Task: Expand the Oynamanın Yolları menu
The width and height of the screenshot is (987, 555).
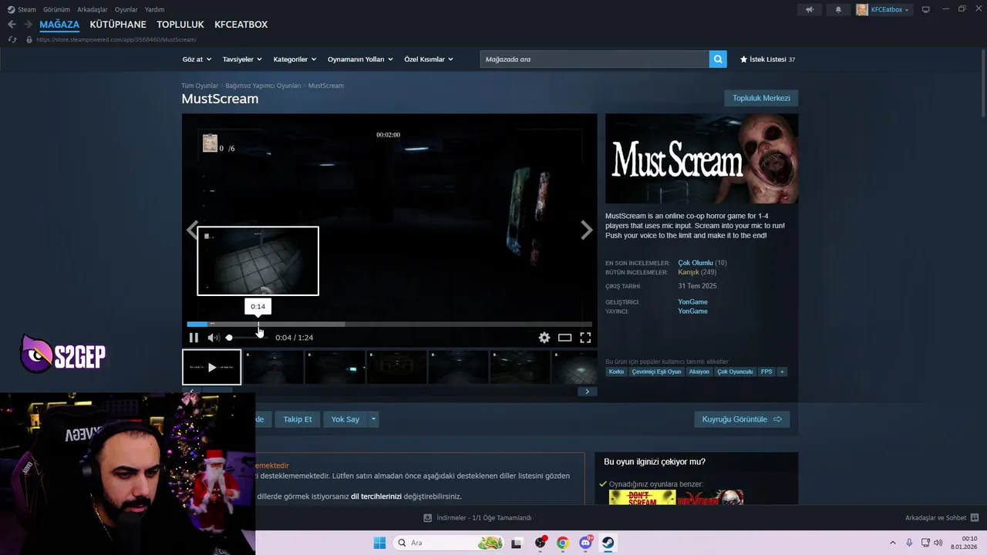Action: point(360,59)
